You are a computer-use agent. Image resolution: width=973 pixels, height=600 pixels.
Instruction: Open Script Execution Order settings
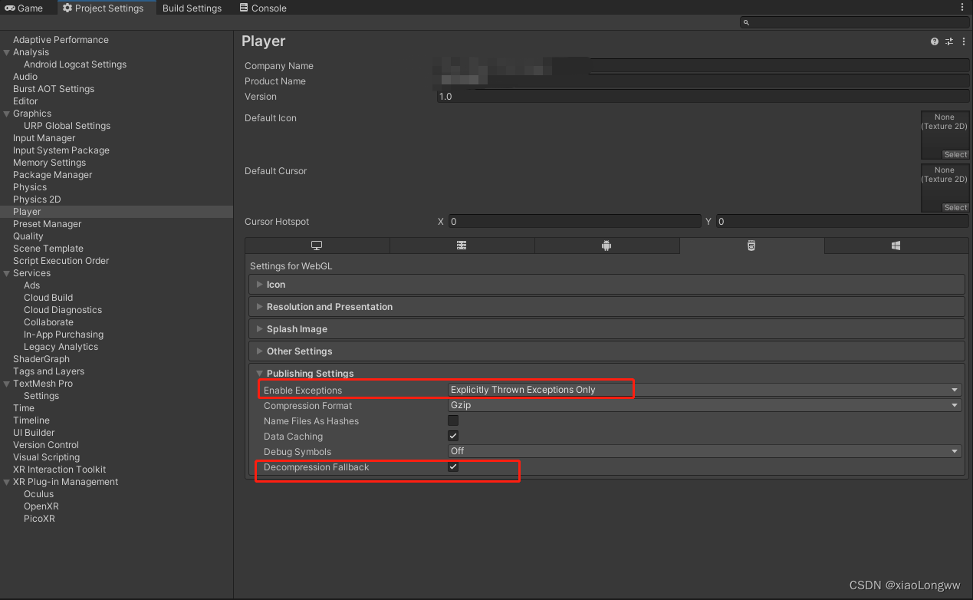(x=61, y=261)
